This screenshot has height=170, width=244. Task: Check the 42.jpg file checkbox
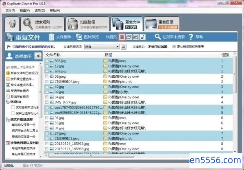click(x=47, y=87)
